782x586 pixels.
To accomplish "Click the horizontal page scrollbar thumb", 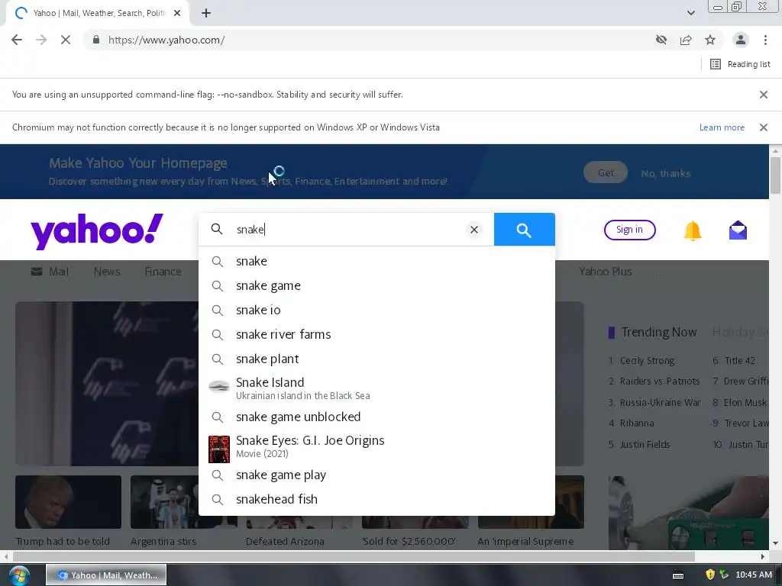I will pyautogui.click(x=354, y=556).
